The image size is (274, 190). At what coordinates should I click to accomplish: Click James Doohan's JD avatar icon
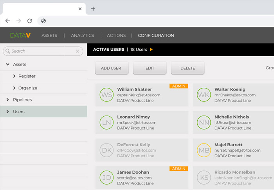[x=106, y=178]
